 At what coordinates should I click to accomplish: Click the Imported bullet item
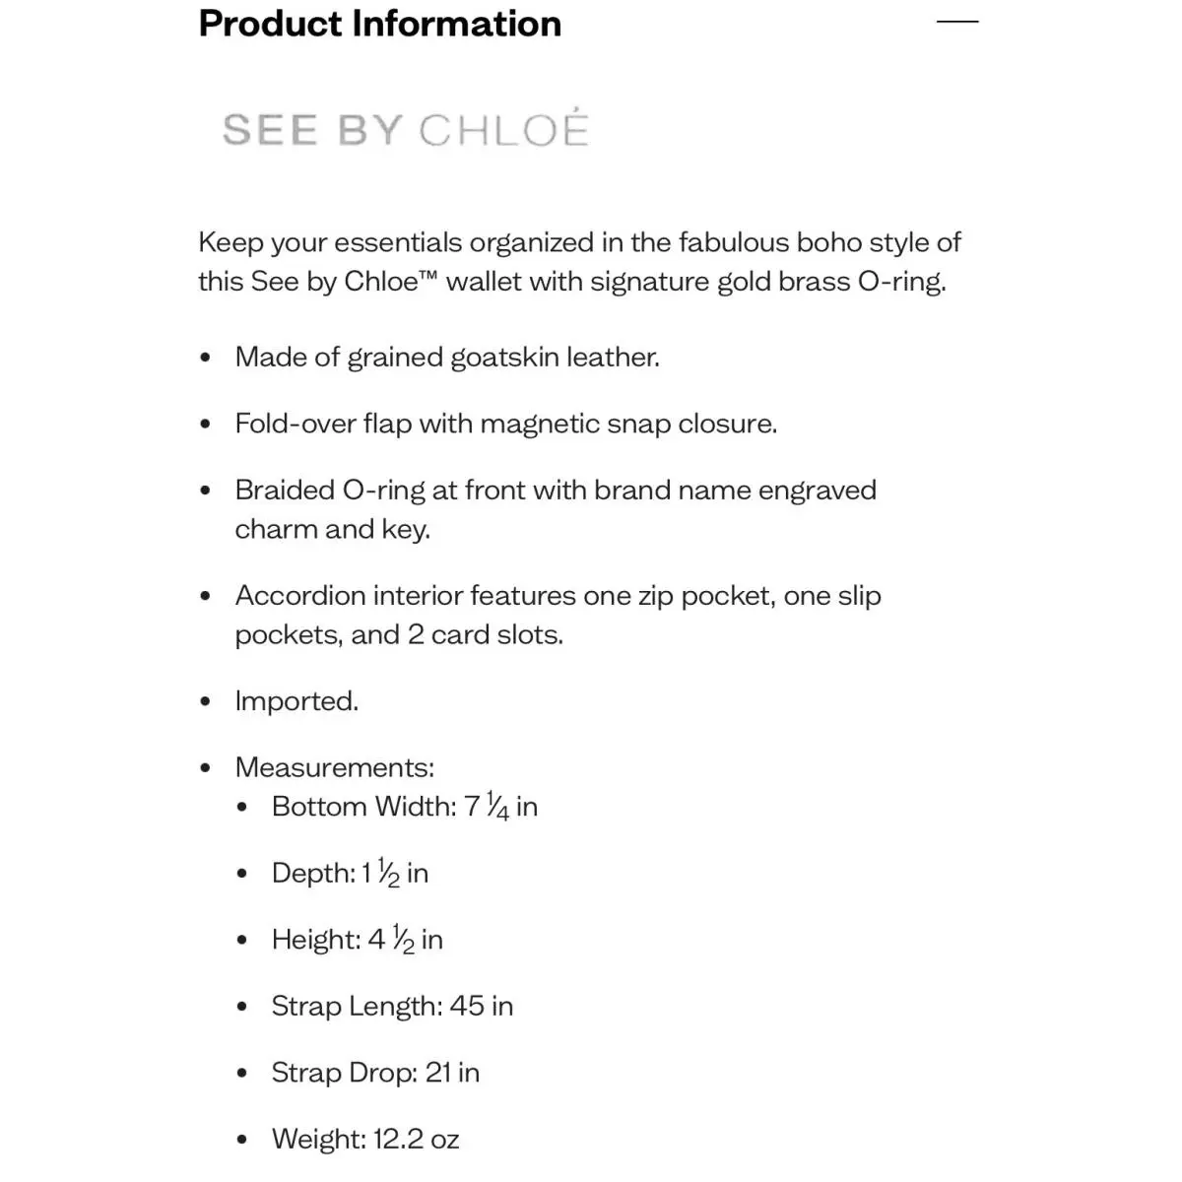(x=296, y=701)
